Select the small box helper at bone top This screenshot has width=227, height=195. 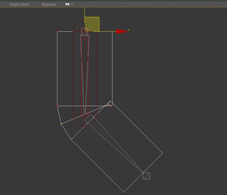[x=85, y=32]
